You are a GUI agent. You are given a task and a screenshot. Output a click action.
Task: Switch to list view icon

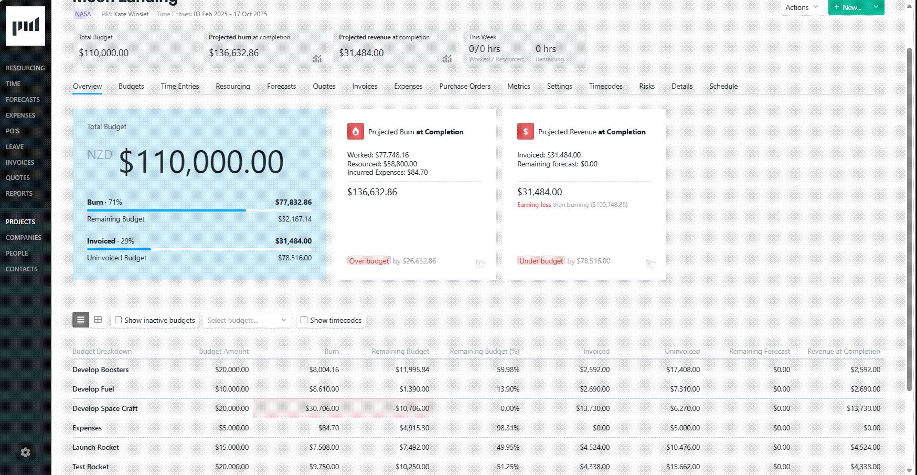click(x=81, y=320)
